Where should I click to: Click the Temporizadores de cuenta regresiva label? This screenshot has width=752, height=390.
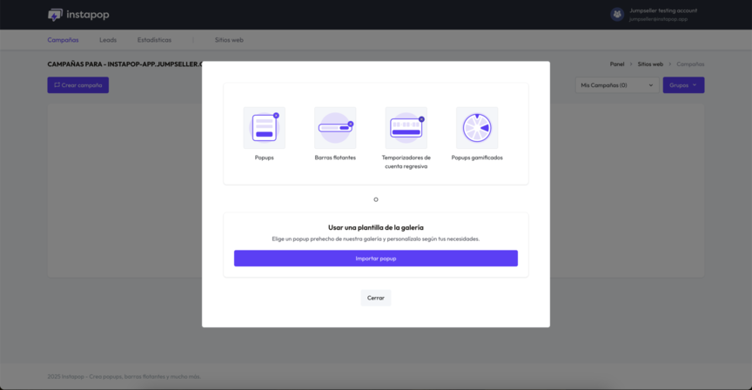pos(406,161)
